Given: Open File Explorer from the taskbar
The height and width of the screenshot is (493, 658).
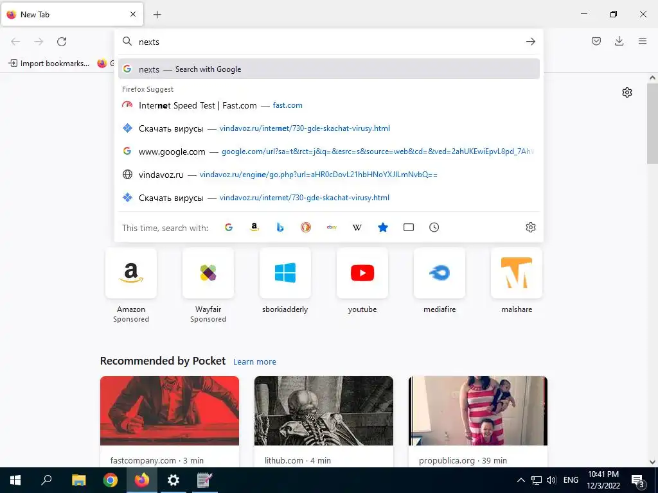Looking at the screenshot, I should [x=78, y=480].
